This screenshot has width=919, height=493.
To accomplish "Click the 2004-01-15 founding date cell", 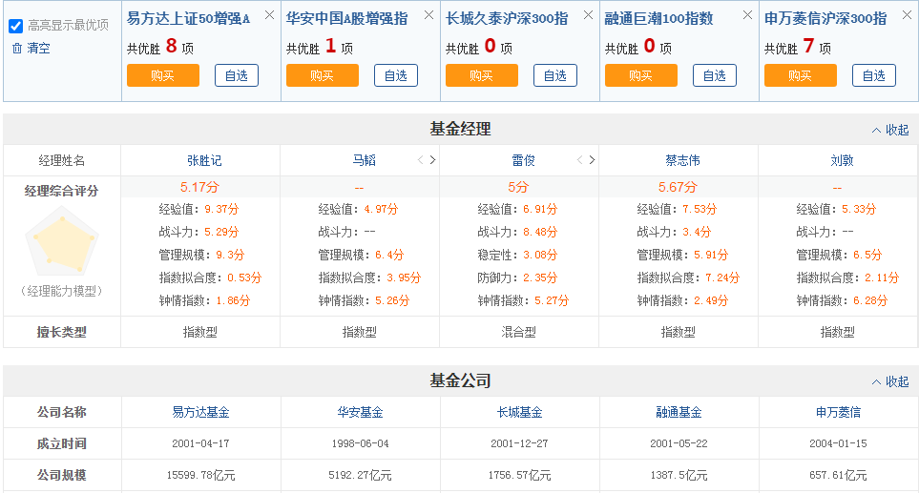I will [838, 443].
